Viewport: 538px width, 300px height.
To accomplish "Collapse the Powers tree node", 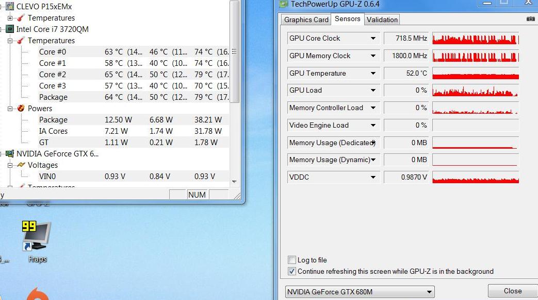I will (x=10, y=109).
